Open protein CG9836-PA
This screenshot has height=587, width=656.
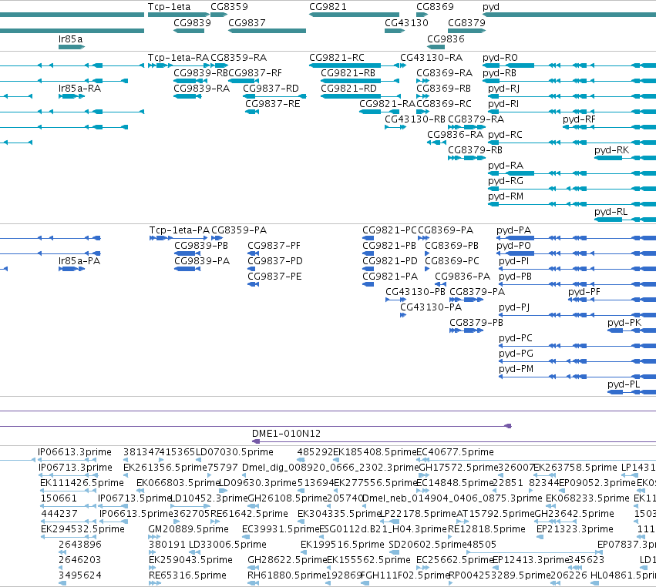click(x=463, y=277)
